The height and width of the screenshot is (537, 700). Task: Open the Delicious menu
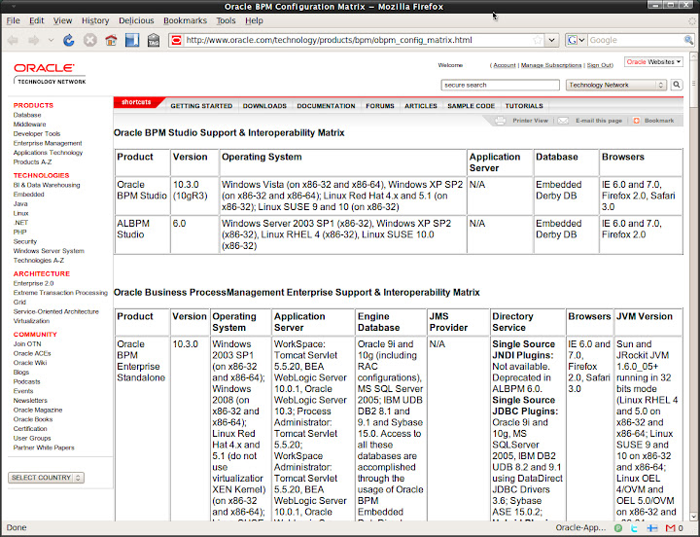point(136,20)
